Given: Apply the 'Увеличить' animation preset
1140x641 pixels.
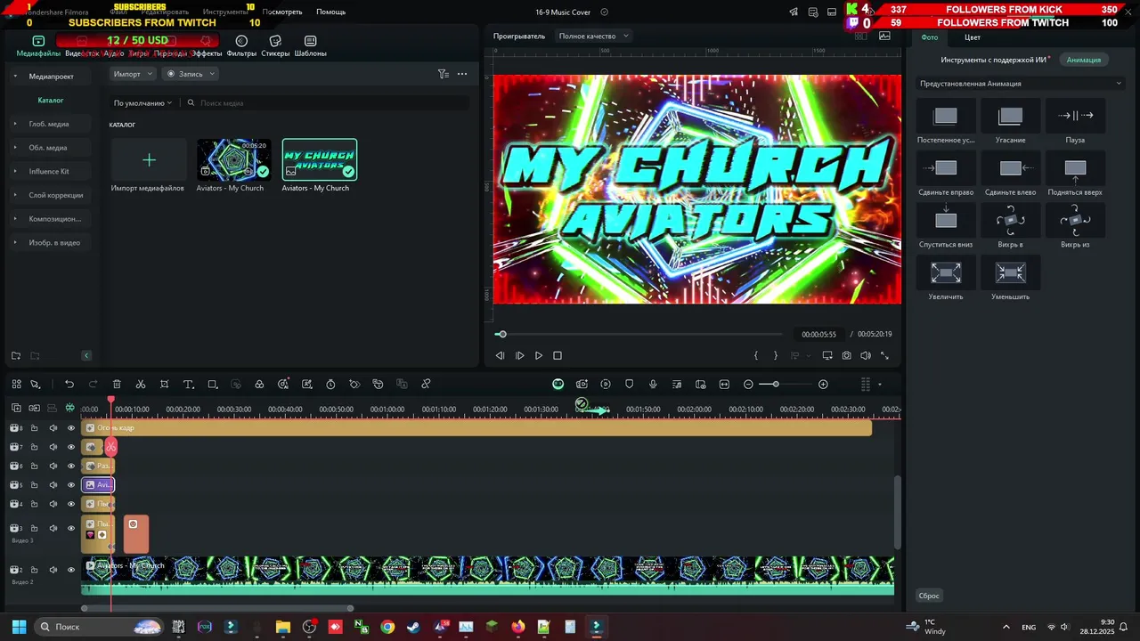Looking at the screenshot, I should pyautogui.click(x=946, y=272).
